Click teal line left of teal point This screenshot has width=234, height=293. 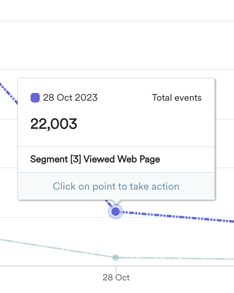coord(56,248)
